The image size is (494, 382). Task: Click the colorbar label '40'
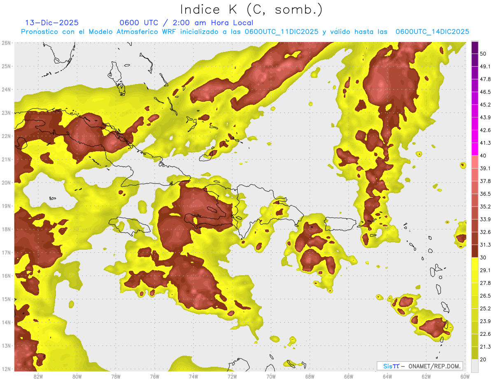(x=483, y=156)
